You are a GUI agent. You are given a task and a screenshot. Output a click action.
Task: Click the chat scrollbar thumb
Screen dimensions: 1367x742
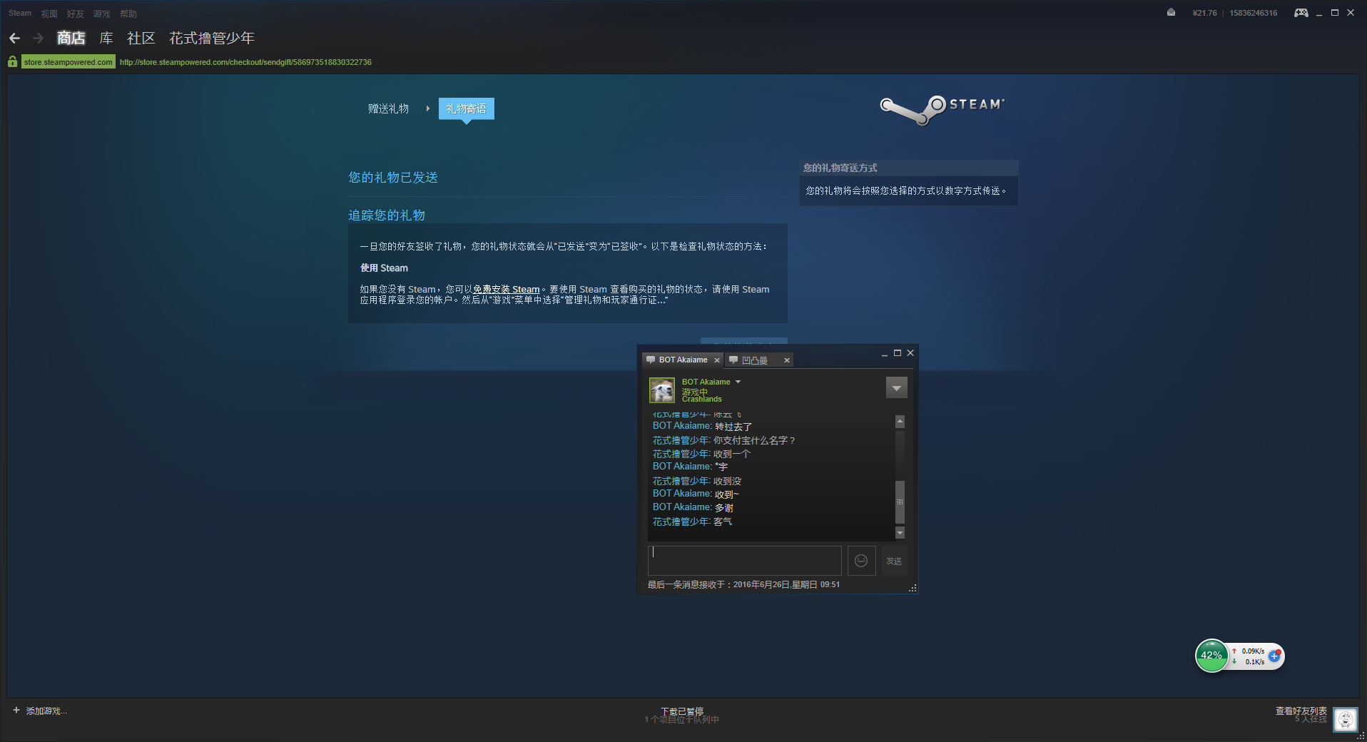(x=900, y=502)
